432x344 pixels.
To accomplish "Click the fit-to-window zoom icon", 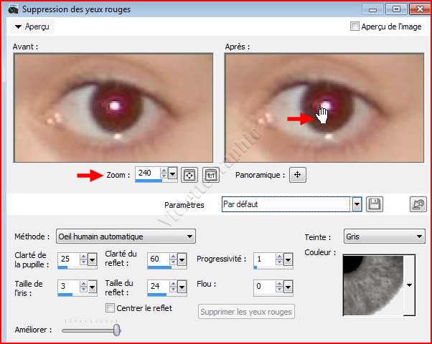I will (189, 174).
